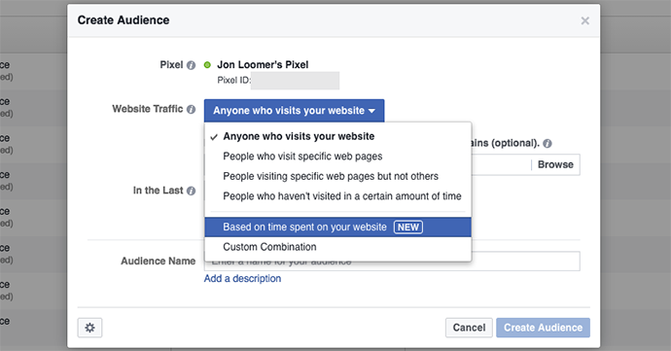Click the Browse button
Screen dimensions: 671x351
click(555, 164)
